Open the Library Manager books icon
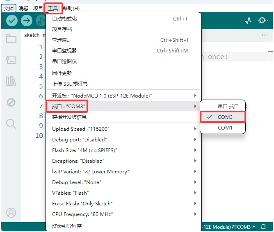The height and width of the screenshot is (232, 274). (11, 81)
